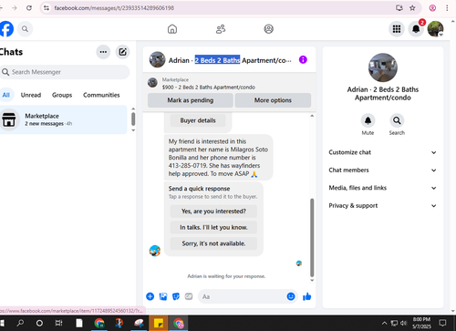This screenshot has height=331, width=456.
Task: Open the notifications bell with badge
Action: (416, 29)
